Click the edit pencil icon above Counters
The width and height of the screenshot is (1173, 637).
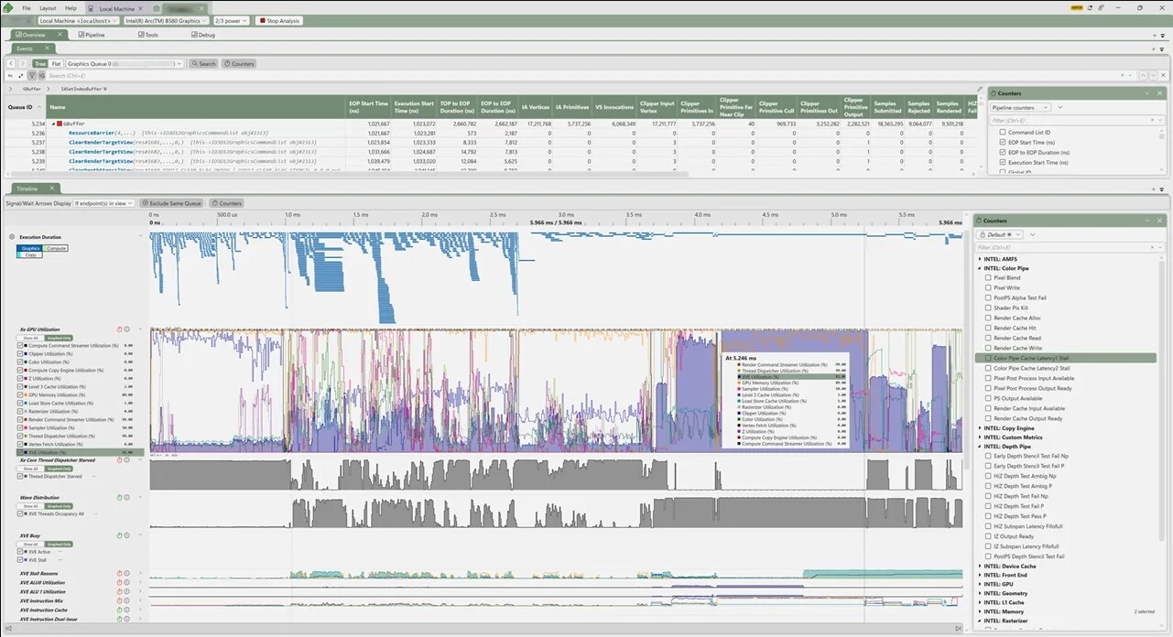coord(980,90)
